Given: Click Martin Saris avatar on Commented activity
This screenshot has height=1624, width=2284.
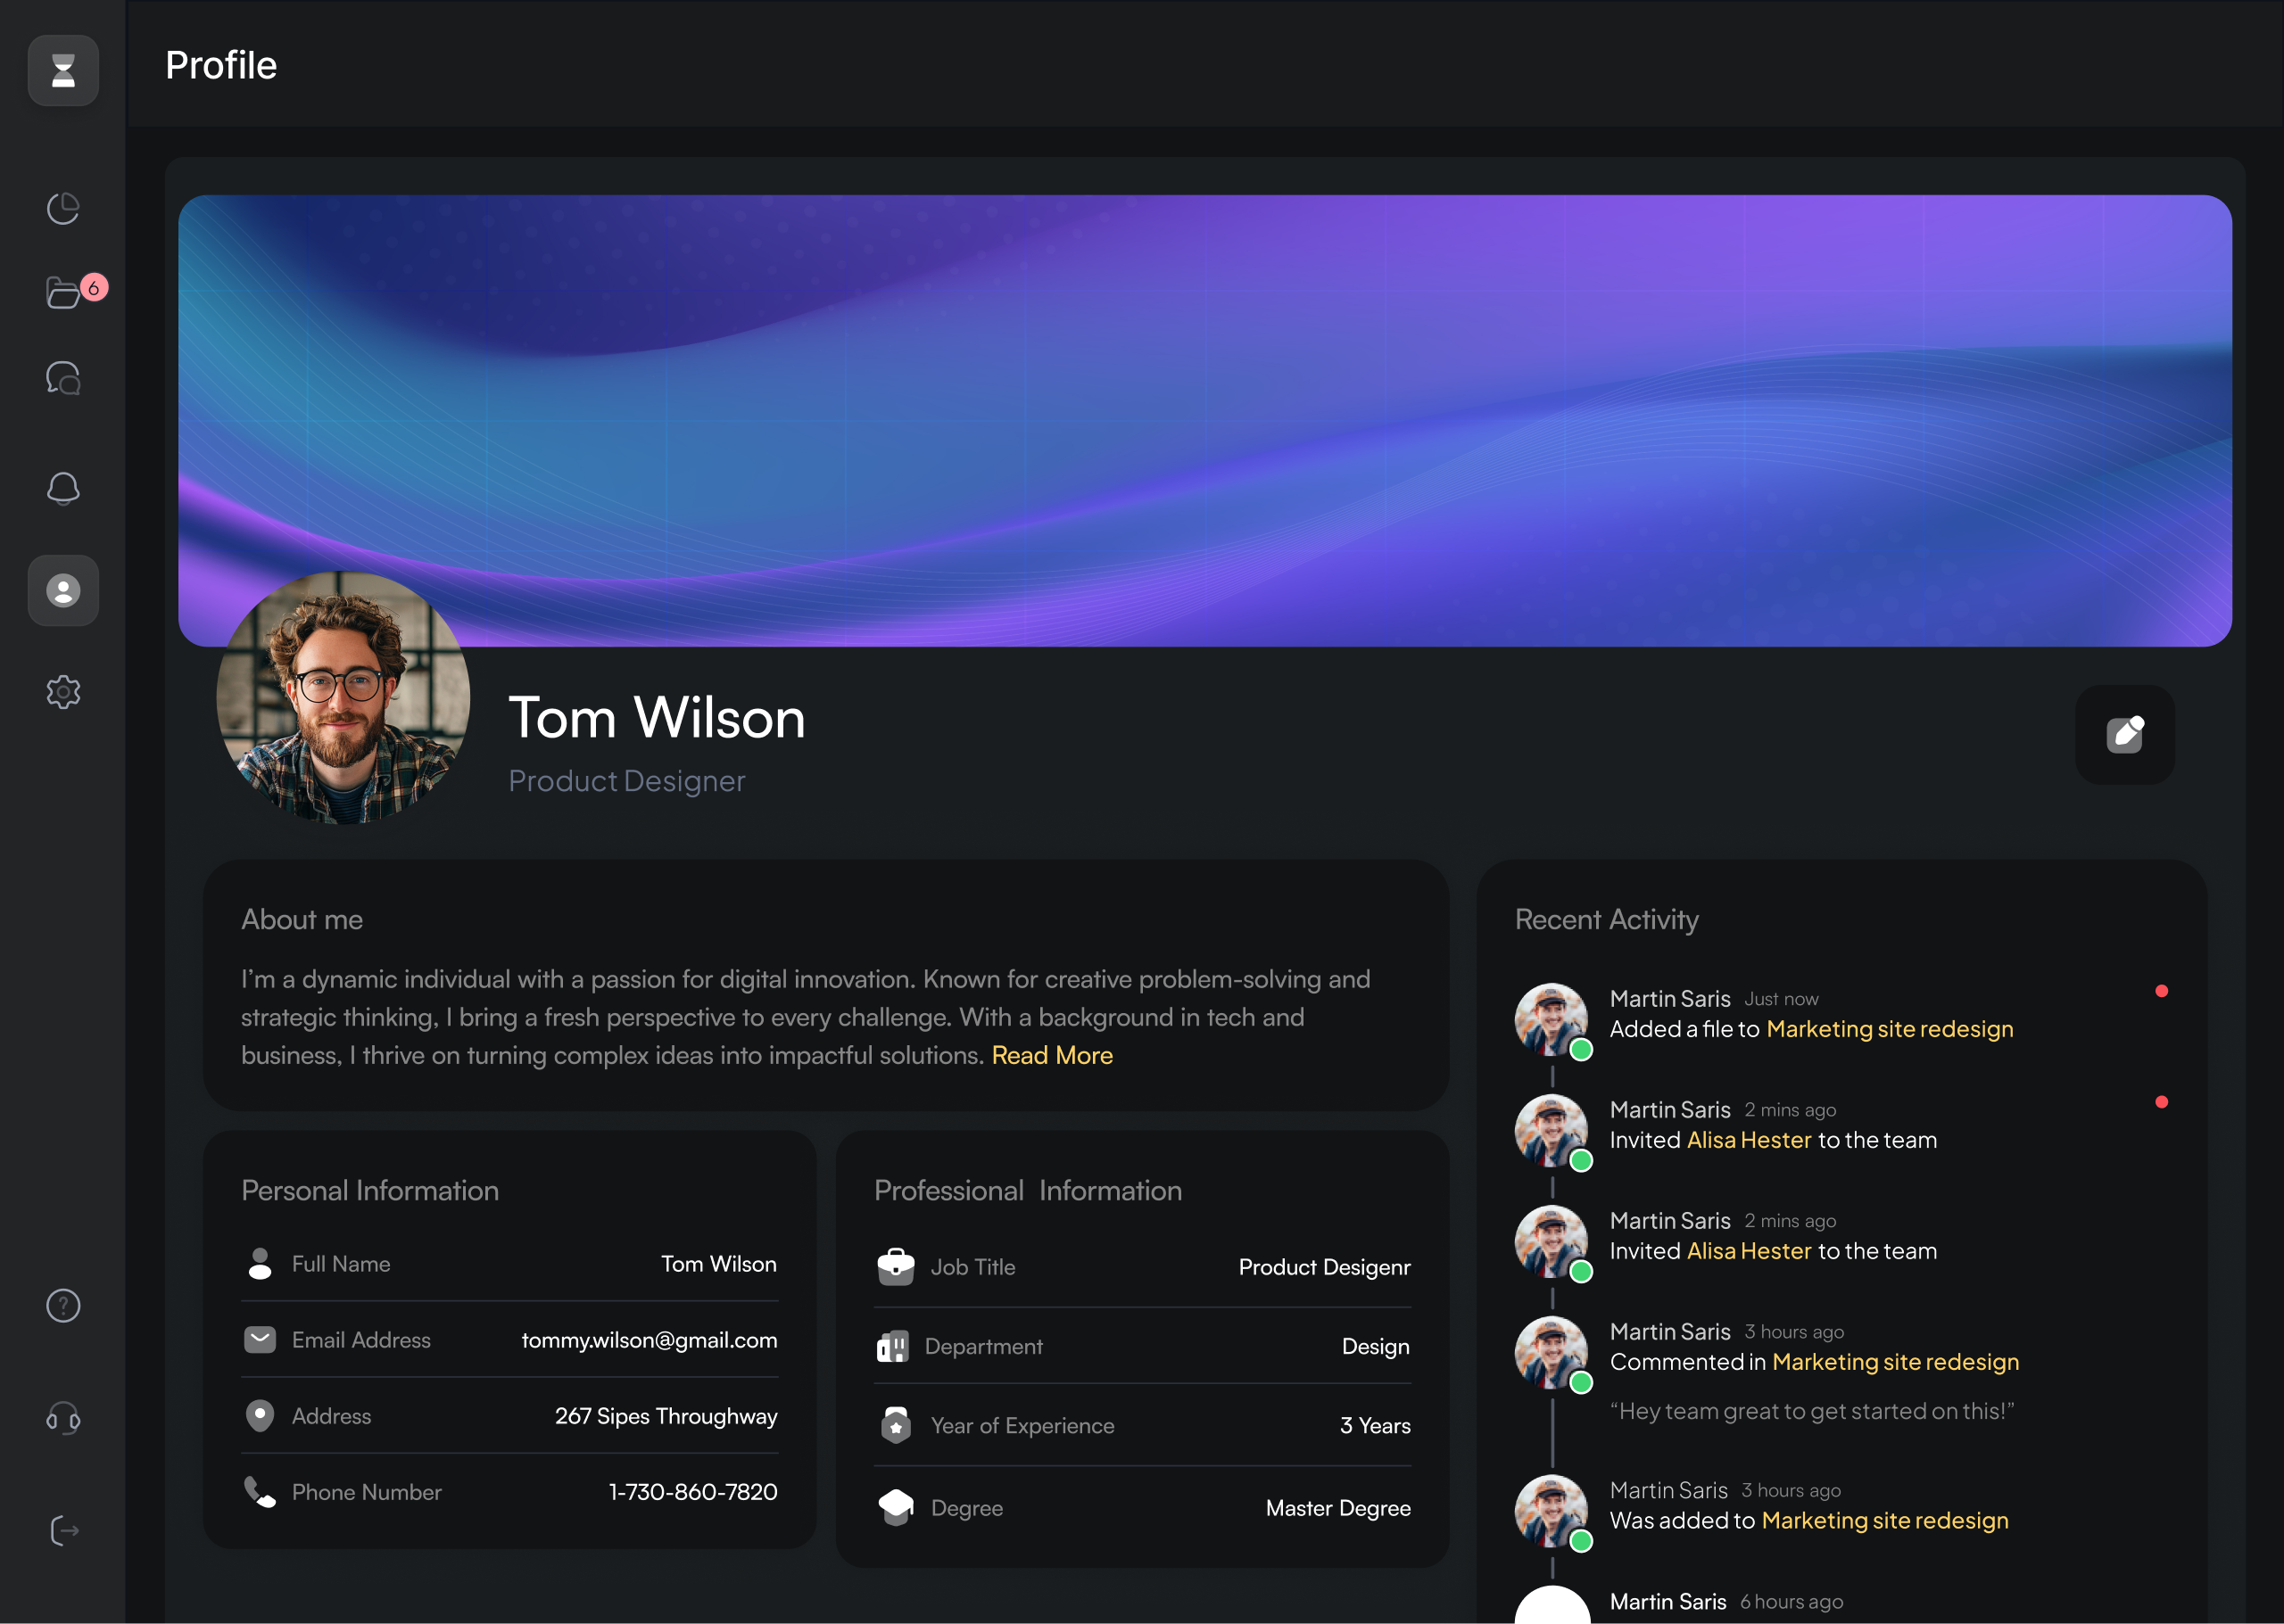Looking at the screenshot, I should pos(1552,1353).
